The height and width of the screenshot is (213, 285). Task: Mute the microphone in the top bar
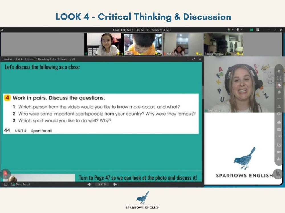[229, 30]
